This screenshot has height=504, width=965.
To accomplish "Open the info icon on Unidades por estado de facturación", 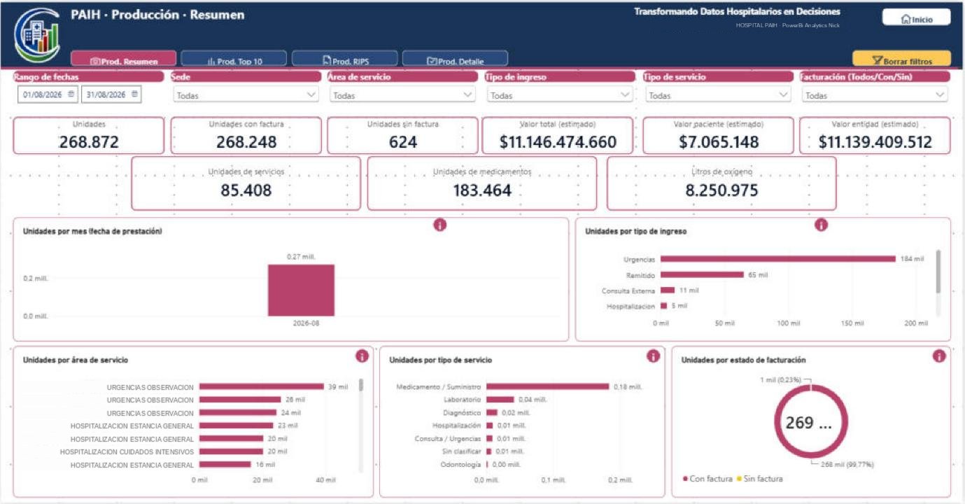I will click(939, 356).
